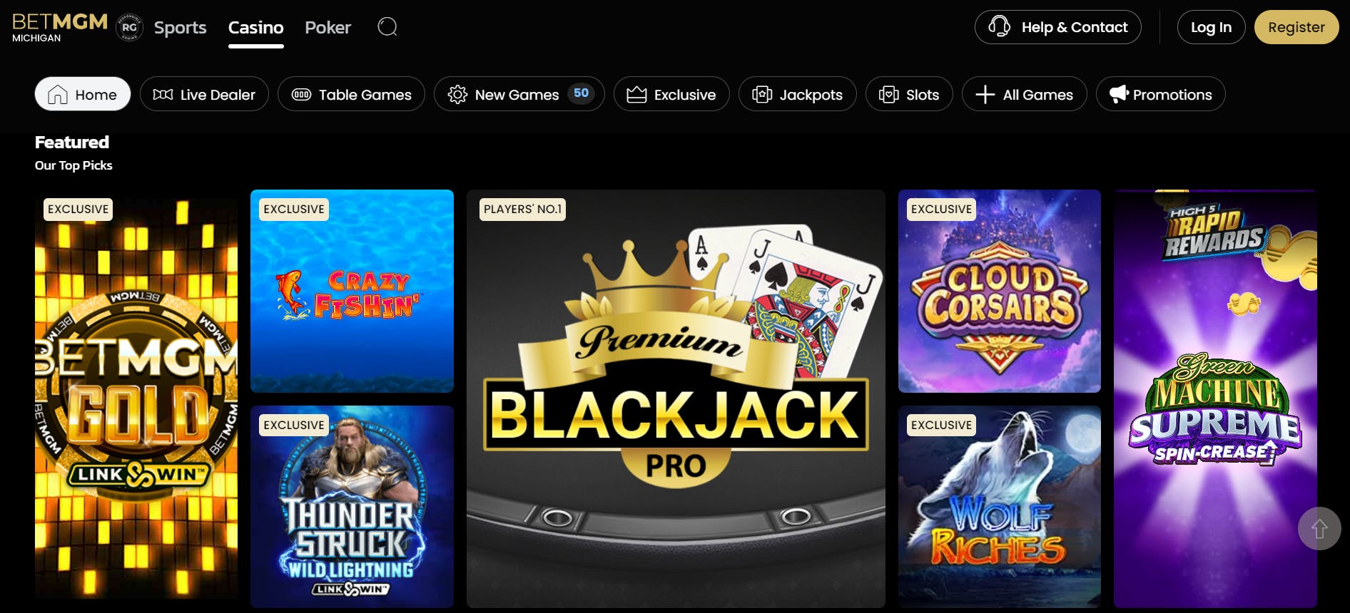Open the Premium Blackjack Pro game tile

(676, 398)
